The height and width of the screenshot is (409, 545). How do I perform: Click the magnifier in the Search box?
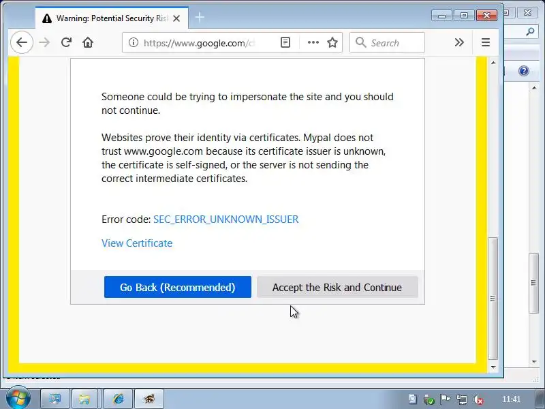point(361,42)
